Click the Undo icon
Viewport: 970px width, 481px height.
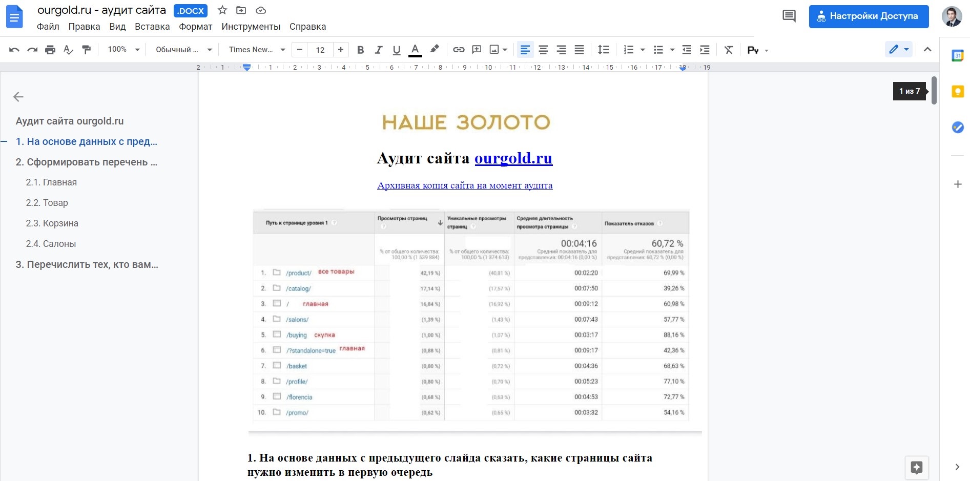(14, 50)
